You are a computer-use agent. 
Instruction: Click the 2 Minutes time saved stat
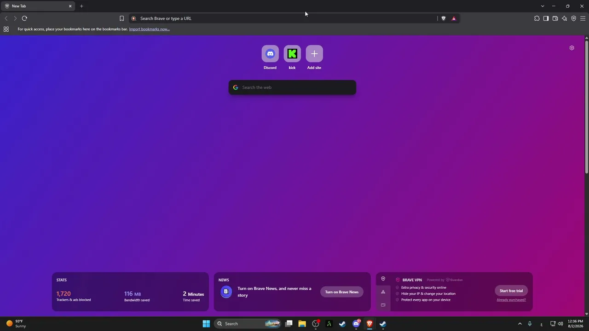coord(193,297)
